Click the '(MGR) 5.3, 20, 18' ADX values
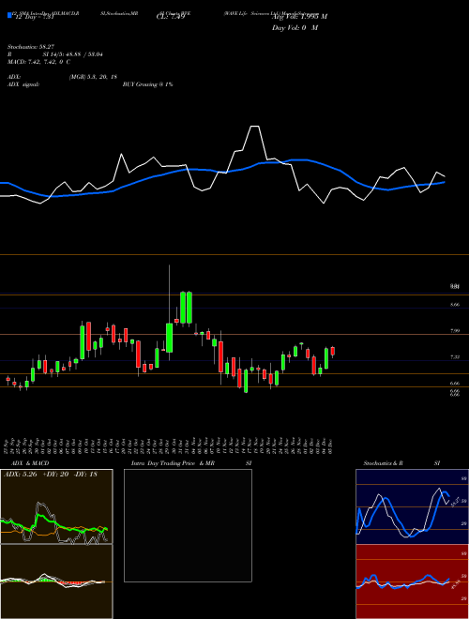Screen dimensions: 469x619 tap(93, 77)
